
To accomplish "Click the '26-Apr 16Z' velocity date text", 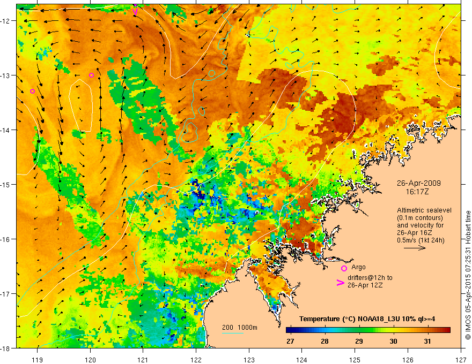I will point(415,233).
